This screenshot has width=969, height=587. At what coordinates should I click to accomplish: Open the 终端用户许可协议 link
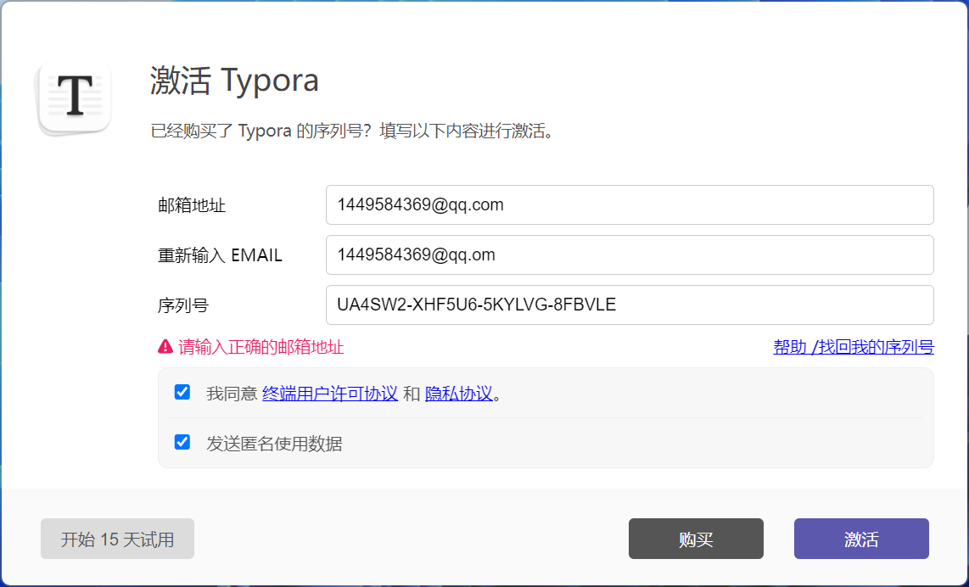click(330, 394)
